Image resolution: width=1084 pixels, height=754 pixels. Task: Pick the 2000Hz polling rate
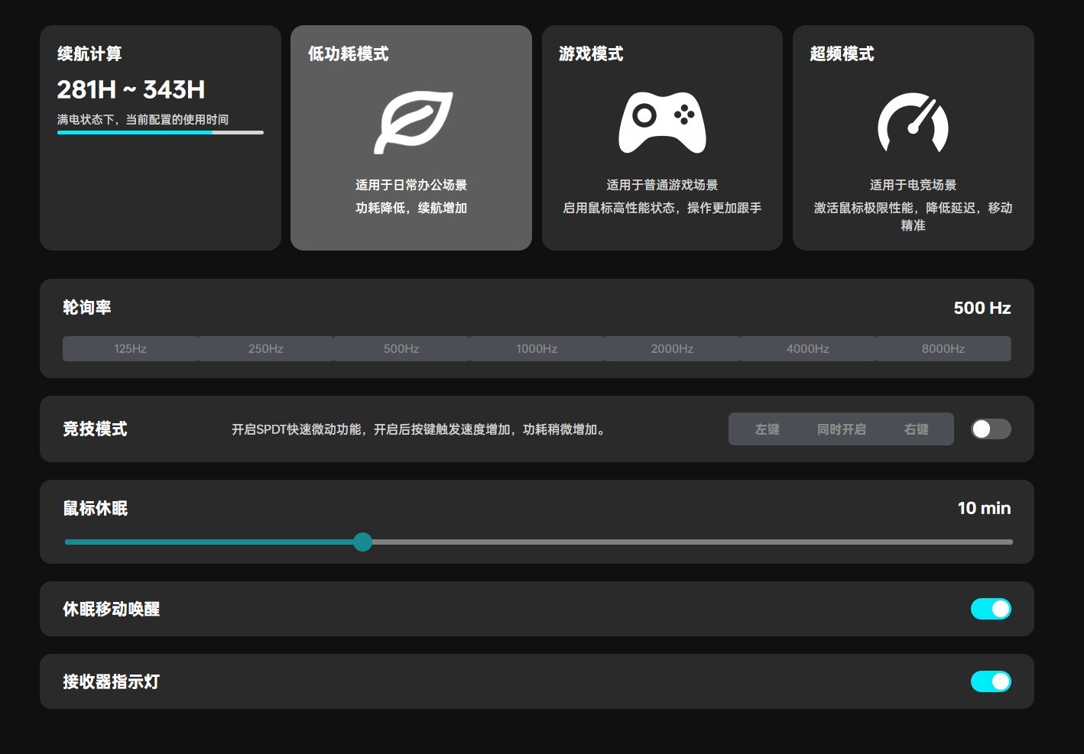[672, 348]
